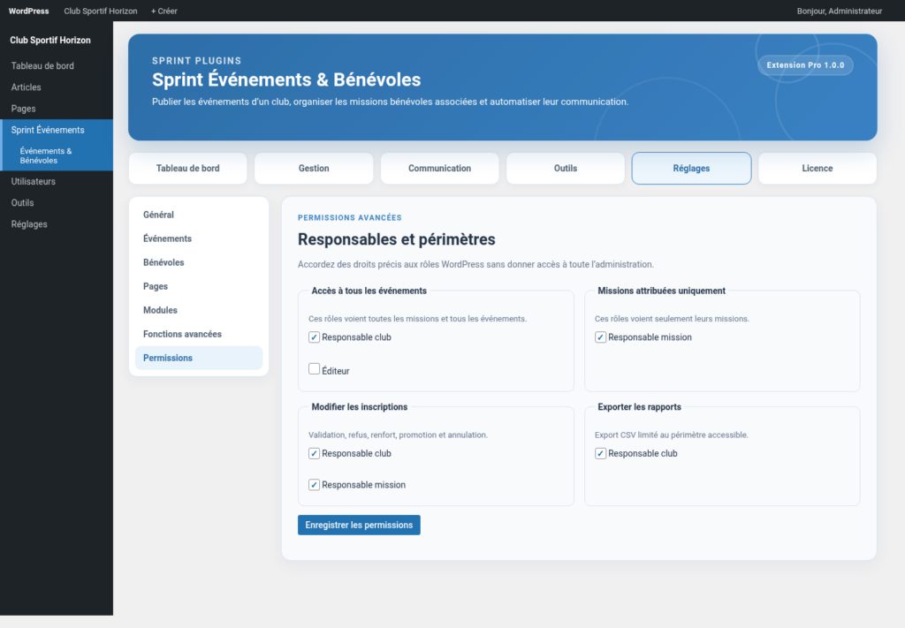Screen dimensions: 905x628
Task: Switch to the Gestion tab
Action: pyautogui.click(x=314, y=169)
